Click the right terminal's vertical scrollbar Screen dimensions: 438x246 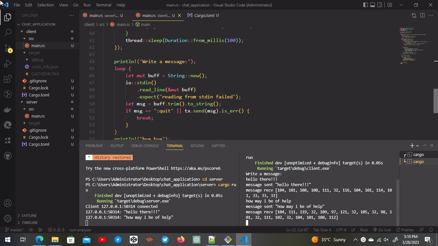click(x=398, y=202)
